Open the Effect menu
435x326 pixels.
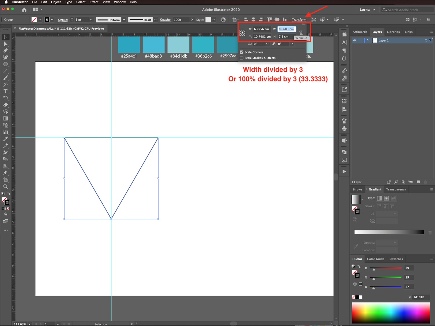click(x=94, y=2)
